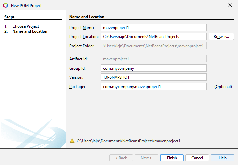The width and height of the screenshot is (238, 165).
Task: Select the Choose Project step
Action: (26, 26)
